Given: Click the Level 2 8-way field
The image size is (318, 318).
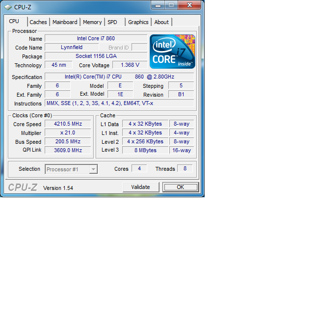Looking at the screenshot, I should [182, 141].
